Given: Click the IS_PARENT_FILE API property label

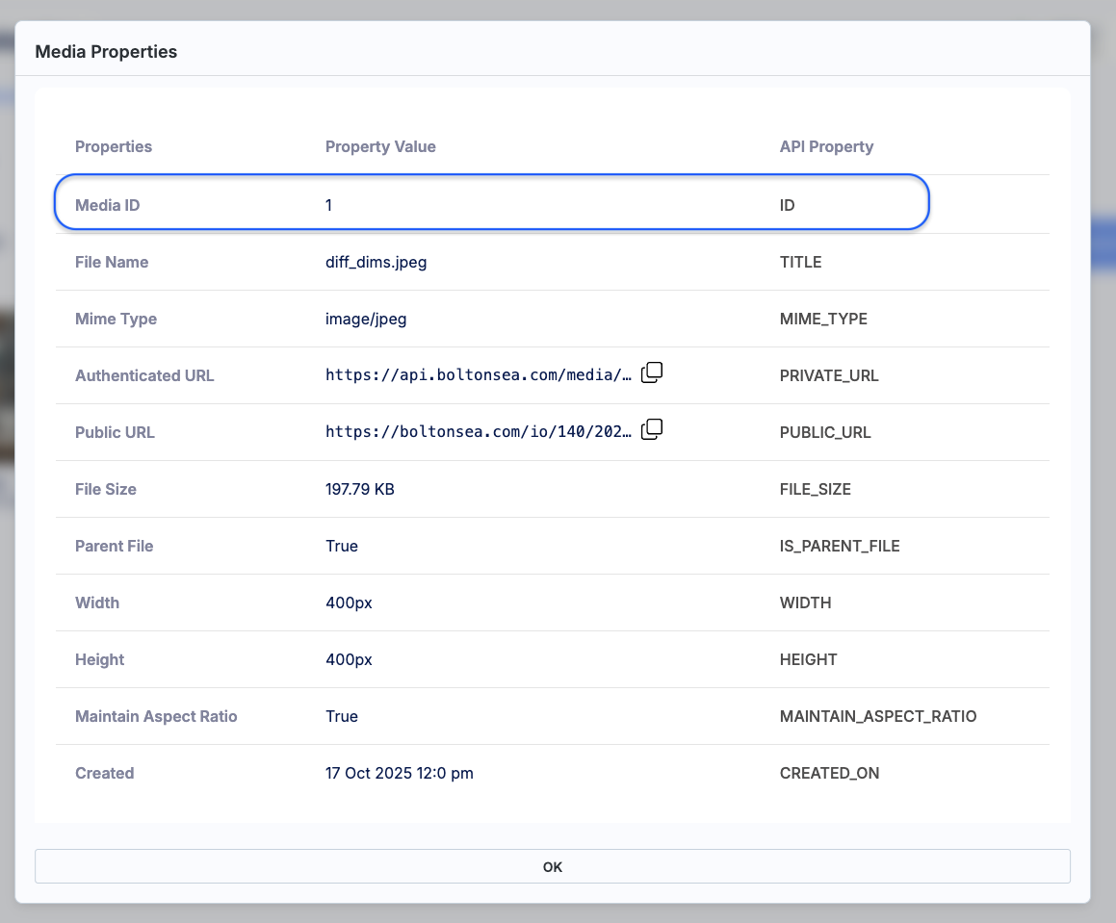Looking at the screenshot, I should point(841,546).
